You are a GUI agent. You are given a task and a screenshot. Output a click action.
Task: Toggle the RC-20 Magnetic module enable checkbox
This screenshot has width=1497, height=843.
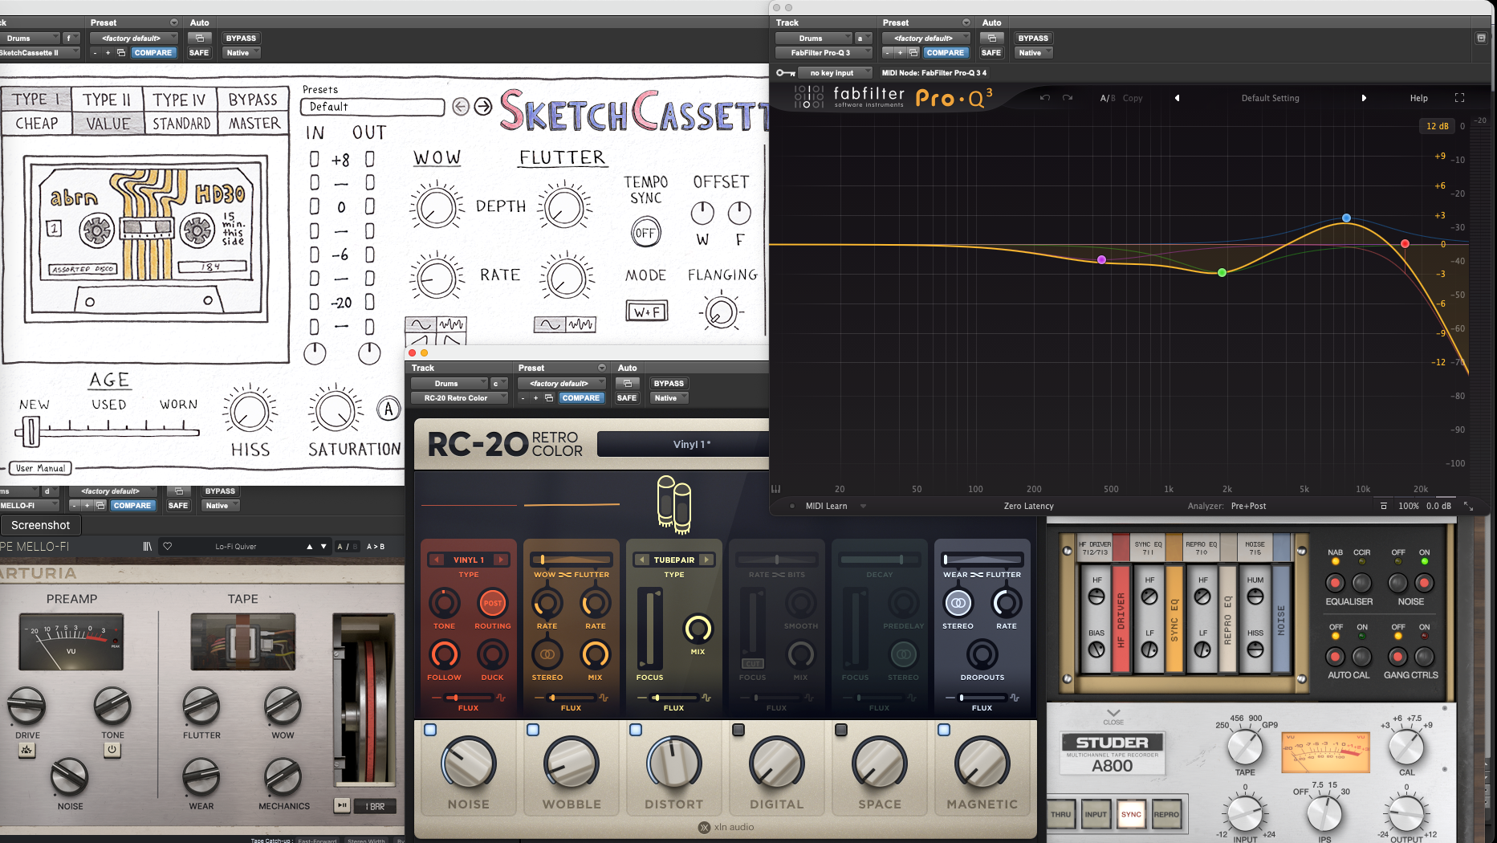pyautogui.click(x=944, y=730)
